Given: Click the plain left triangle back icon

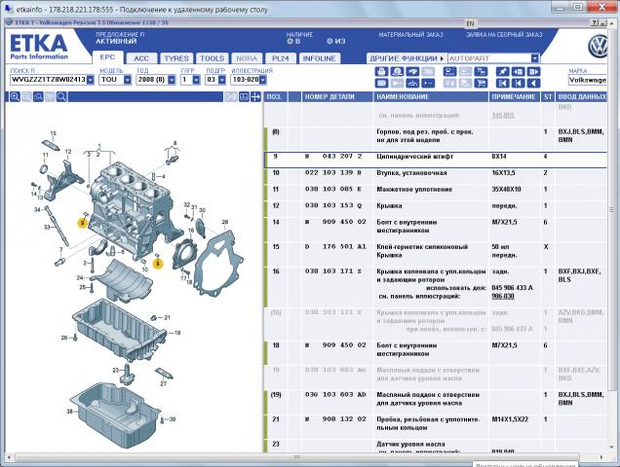Looking at the screenshot, I should click(x=533, y=84).
